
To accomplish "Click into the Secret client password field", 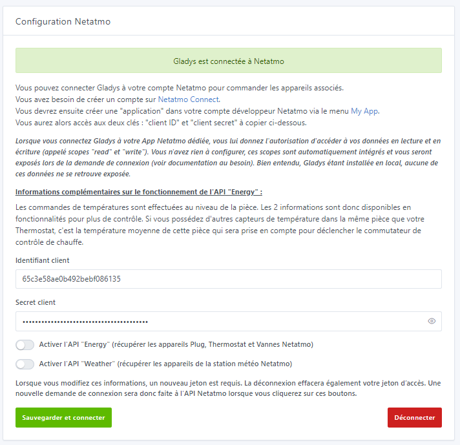I will coord(220,321).
